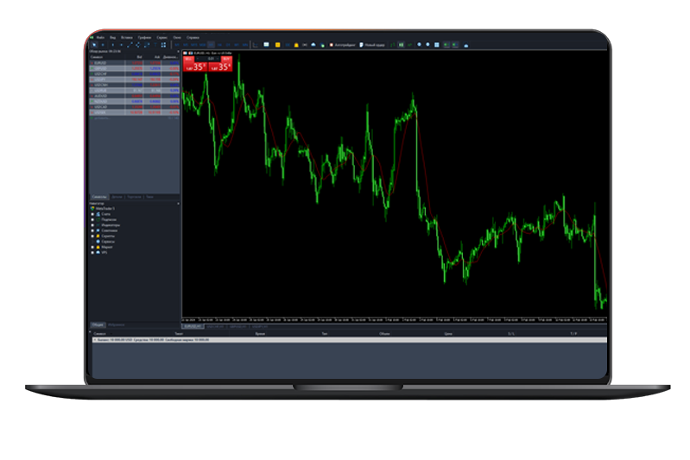690x460 pixels.
Task: Click the tile windows grid icon
Action: [x=436, y=45]
